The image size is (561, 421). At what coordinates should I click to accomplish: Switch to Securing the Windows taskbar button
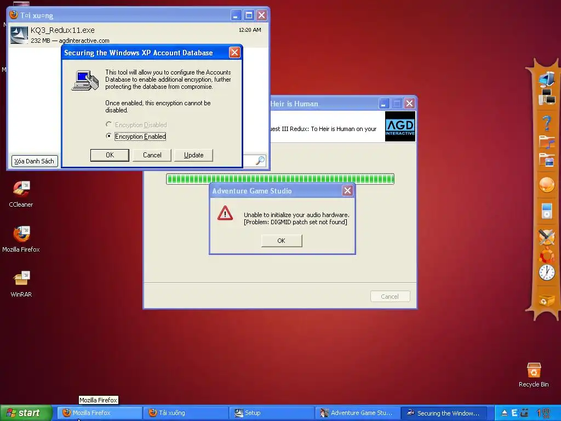point(444,413)
